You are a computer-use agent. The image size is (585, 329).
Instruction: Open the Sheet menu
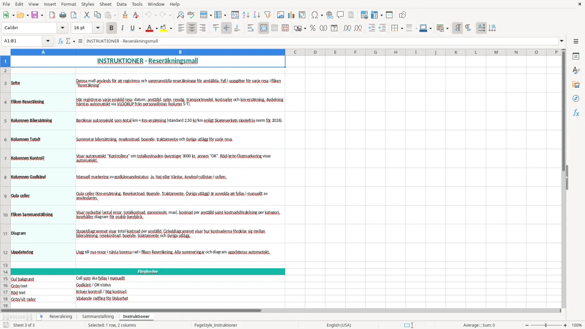pos(105,4)
